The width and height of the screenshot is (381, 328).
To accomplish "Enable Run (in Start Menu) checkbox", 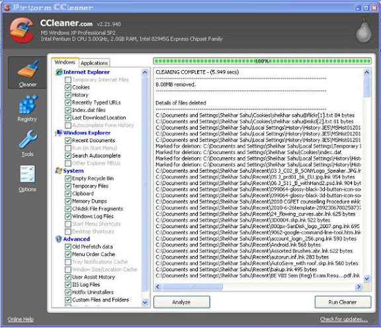I will click(68, 148).
